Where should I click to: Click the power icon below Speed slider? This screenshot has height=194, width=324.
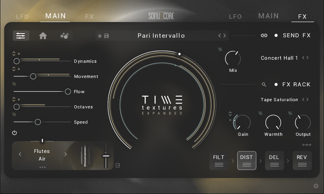(15, 133)
